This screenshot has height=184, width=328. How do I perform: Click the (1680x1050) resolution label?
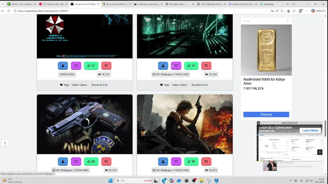point(67,74)
